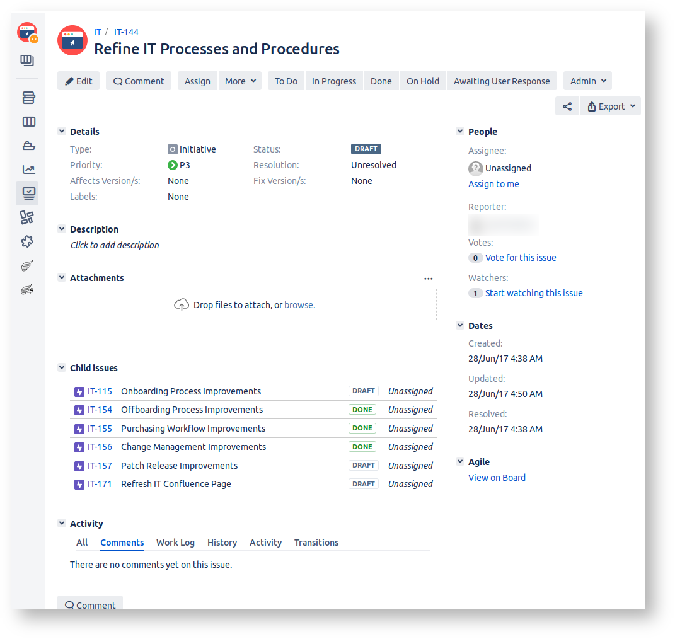Switch to the History tab
Viewport: 675px width, 639px height.
pos(222,543)
